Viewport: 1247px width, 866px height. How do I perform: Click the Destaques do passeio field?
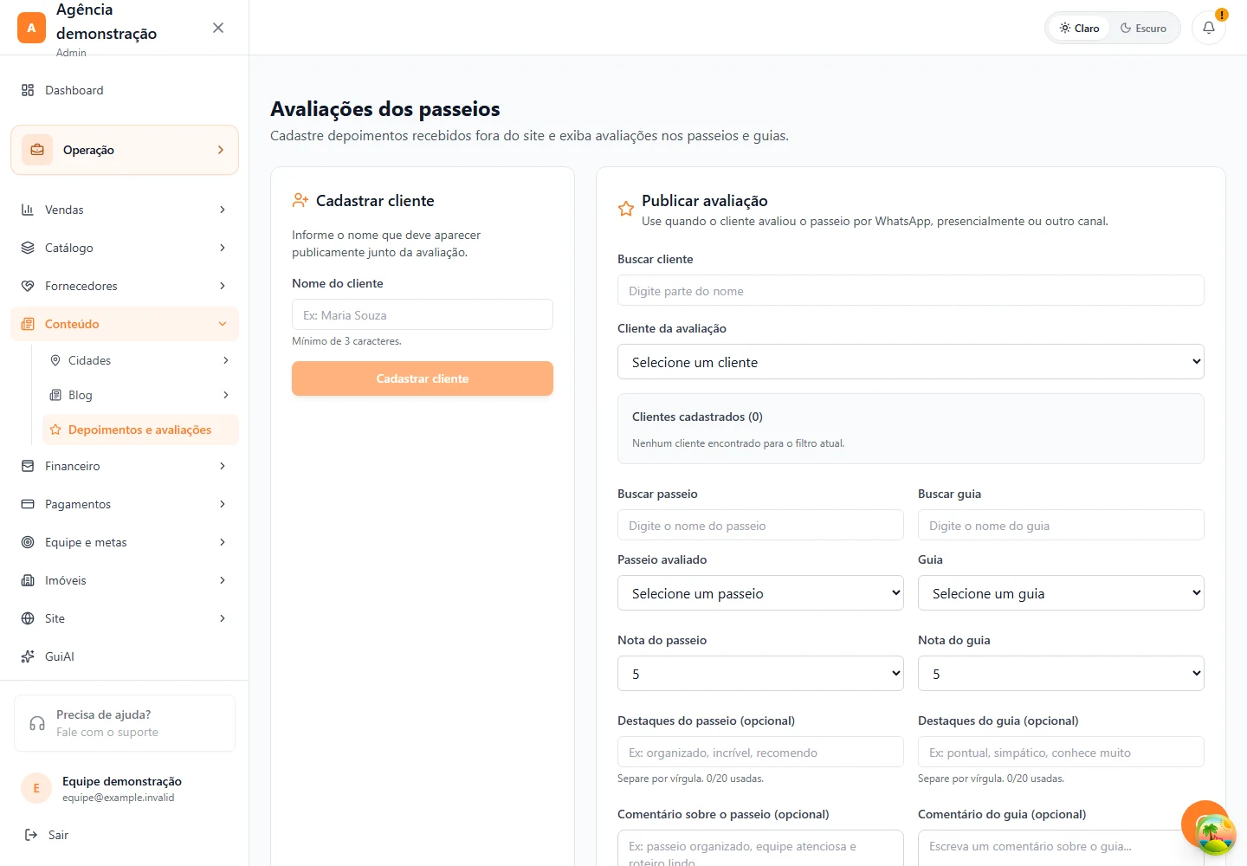click(760, 752)
